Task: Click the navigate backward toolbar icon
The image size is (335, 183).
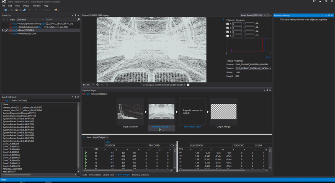Action: pyautogui.click(x=5, y=10)
